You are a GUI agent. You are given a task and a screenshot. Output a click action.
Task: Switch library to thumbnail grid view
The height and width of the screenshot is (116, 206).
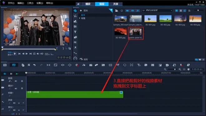pyautogui.click(x=184, y=11)
